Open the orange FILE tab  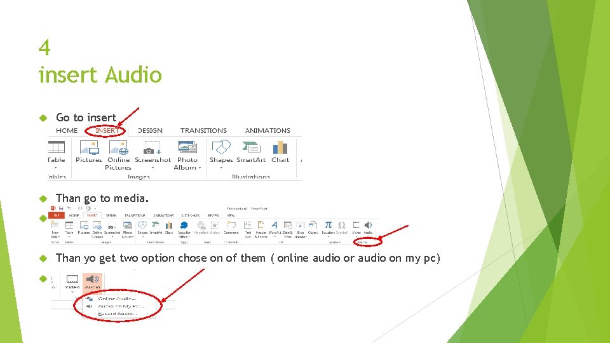pyautogui.click(x=57, y=215)
